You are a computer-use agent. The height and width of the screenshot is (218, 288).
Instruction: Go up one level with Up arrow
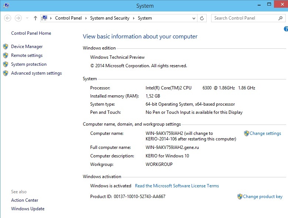point(35,18)
